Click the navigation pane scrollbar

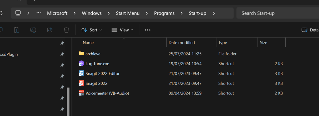[68, 102]
